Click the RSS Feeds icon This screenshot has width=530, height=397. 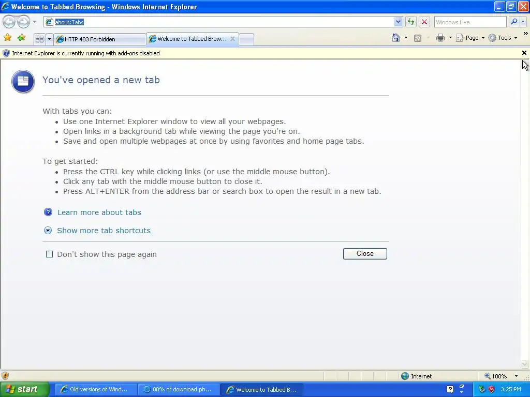click(x=418, y=38)
